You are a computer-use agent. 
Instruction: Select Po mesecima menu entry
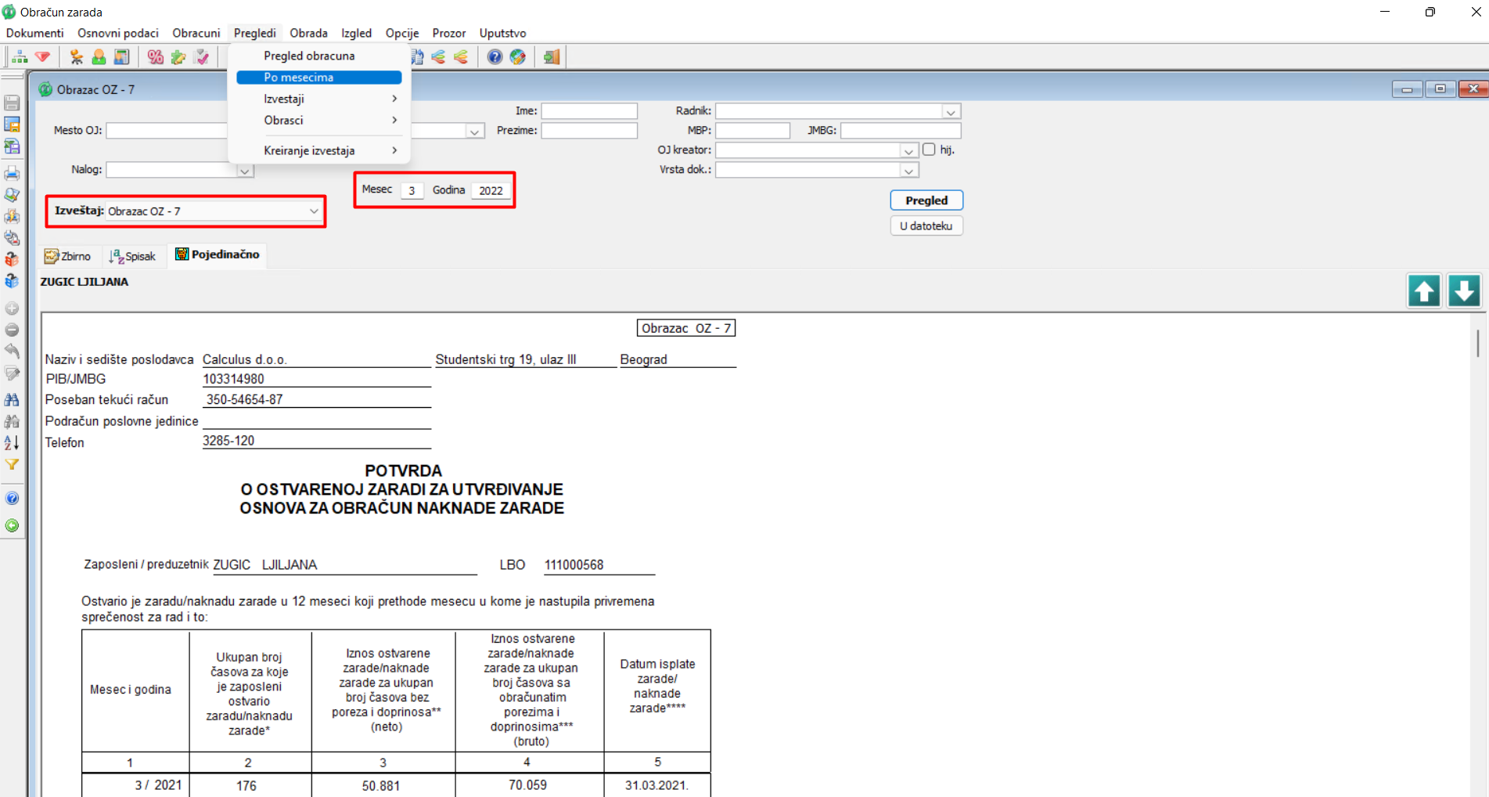click(318, 78)
